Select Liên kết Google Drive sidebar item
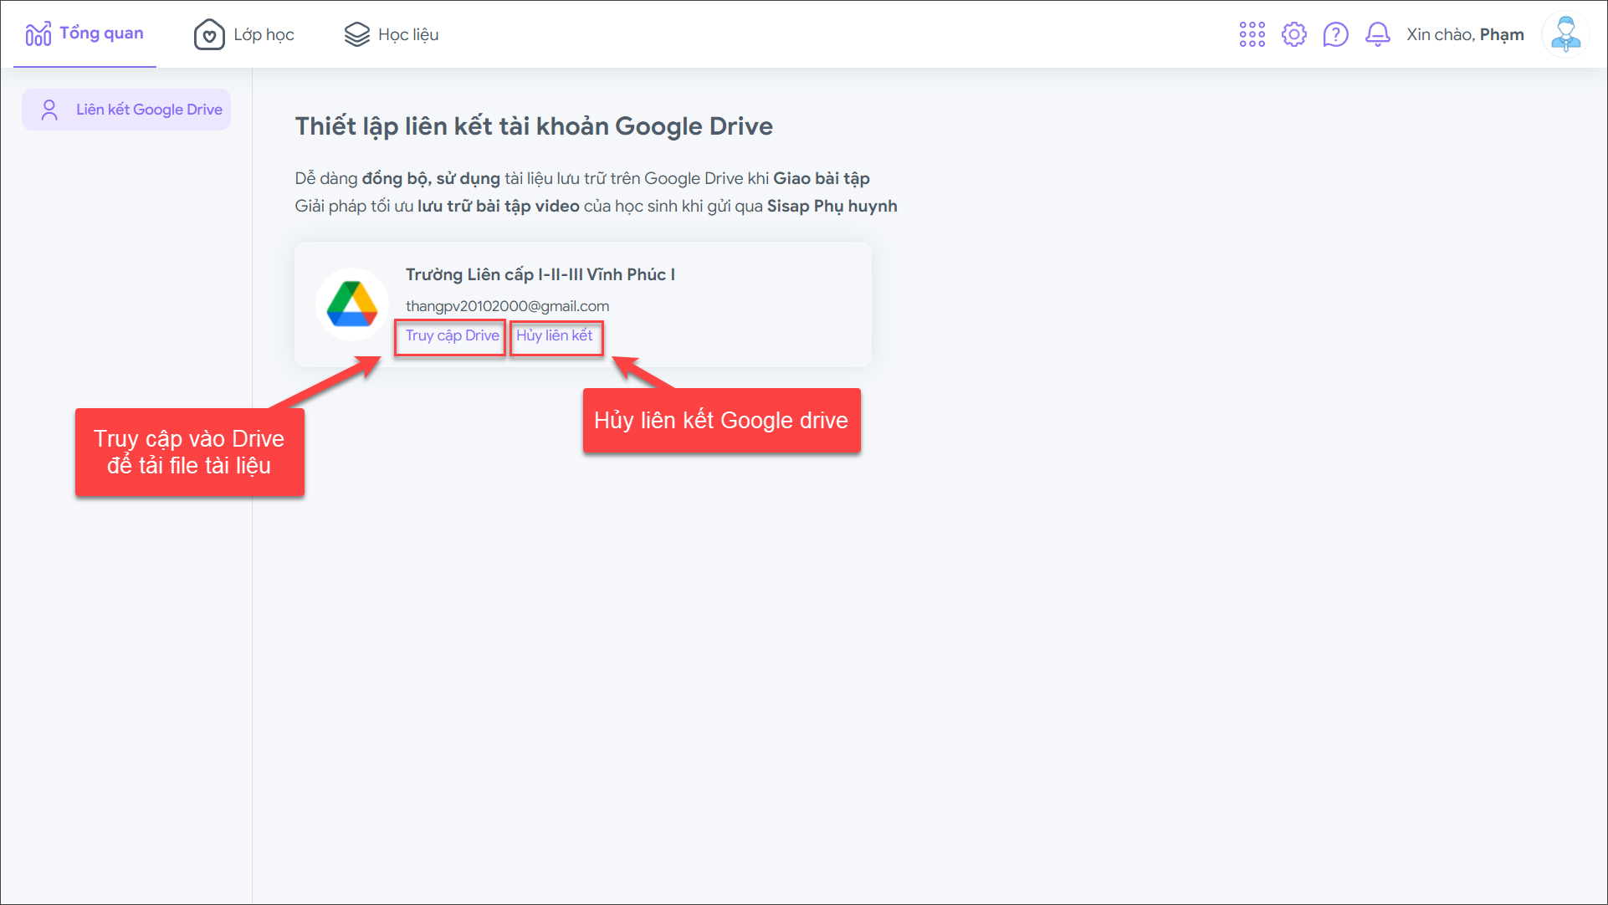The height and width of the screenshot is (905, 1608). 149,110
